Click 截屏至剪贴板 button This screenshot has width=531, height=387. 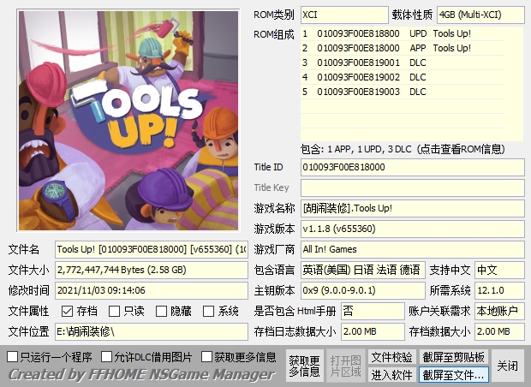click(453, 357)
